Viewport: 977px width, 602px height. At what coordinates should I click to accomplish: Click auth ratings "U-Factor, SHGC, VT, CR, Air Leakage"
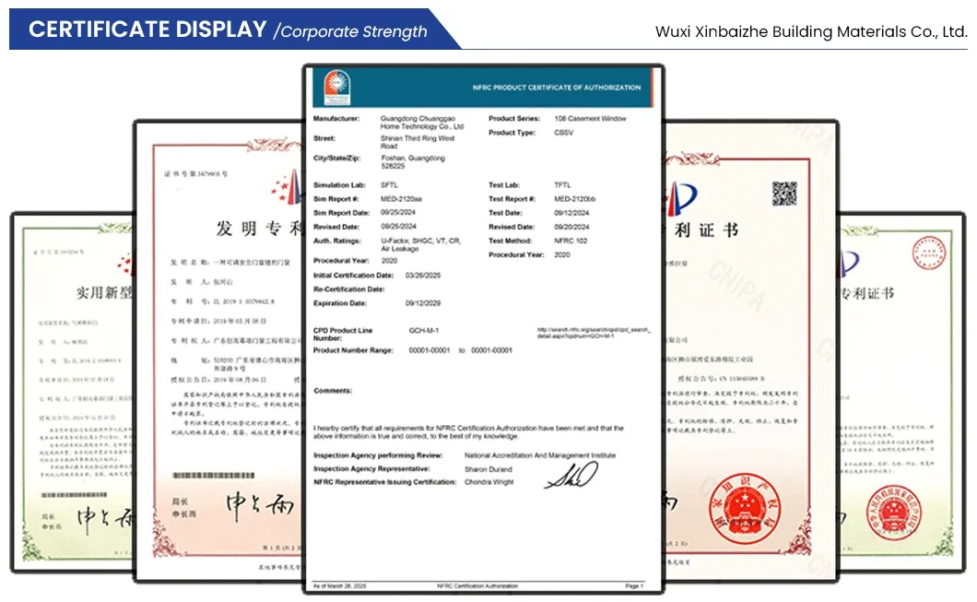[420, 244]
